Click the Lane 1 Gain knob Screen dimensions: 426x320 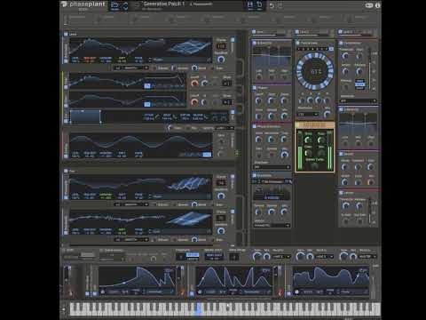[257, 257]
